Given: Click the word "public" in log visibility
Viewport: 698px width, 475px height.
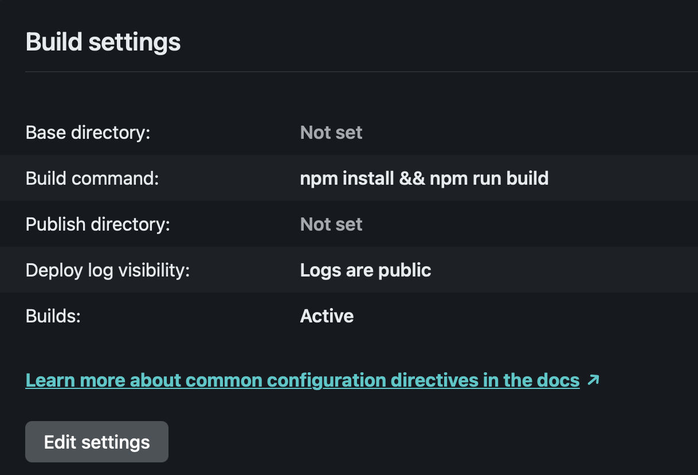Looking at the screenshot, I should coord(404,270).
